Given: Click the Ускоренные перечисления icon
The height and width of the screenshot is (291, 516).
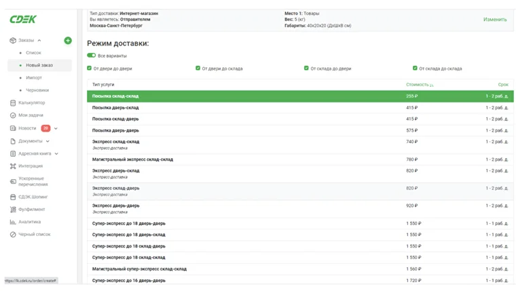Looking at the screenshot, I should click(13, 182).
